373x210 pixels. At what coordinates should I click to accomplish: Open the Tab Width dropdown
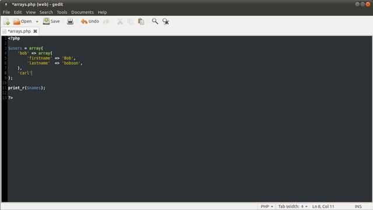pyautogui.click(x=293, y=206)
